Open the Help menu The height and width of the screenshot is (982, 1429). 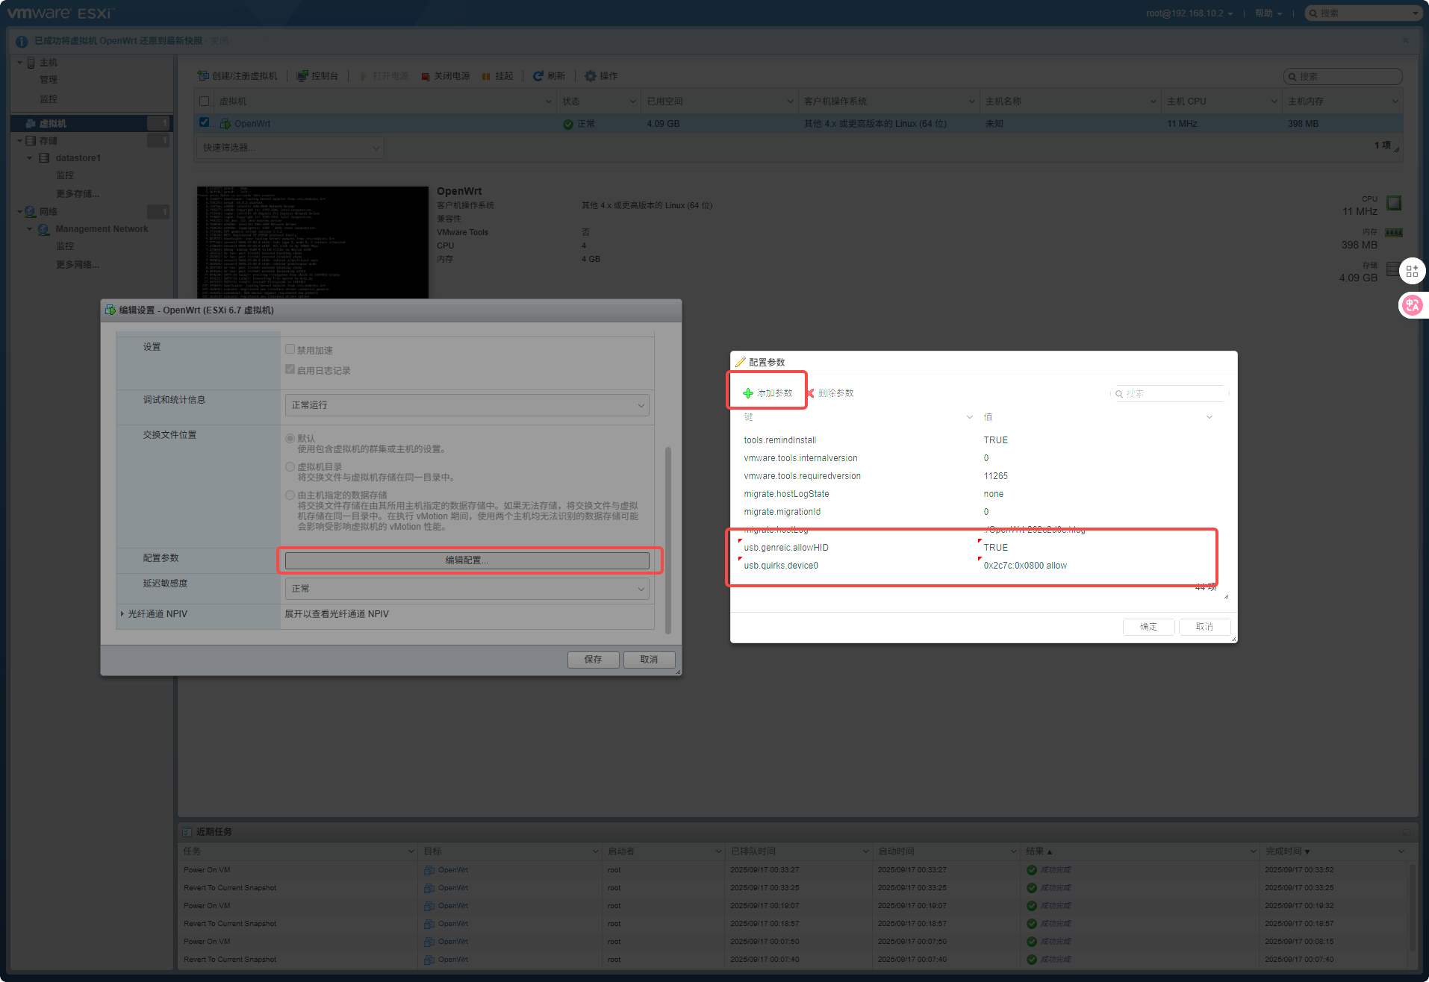point(1268,13)
